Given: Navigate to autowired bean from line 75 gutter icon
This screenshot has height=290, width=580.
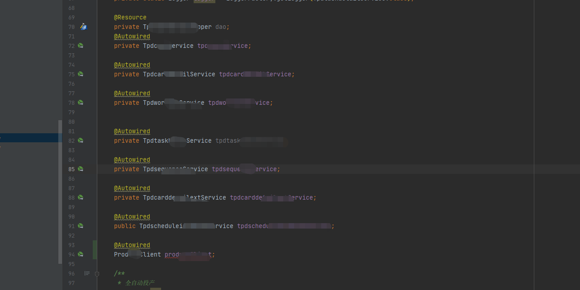Looking at the screenshot, I should pyautogui.click(x=81, y=74).
